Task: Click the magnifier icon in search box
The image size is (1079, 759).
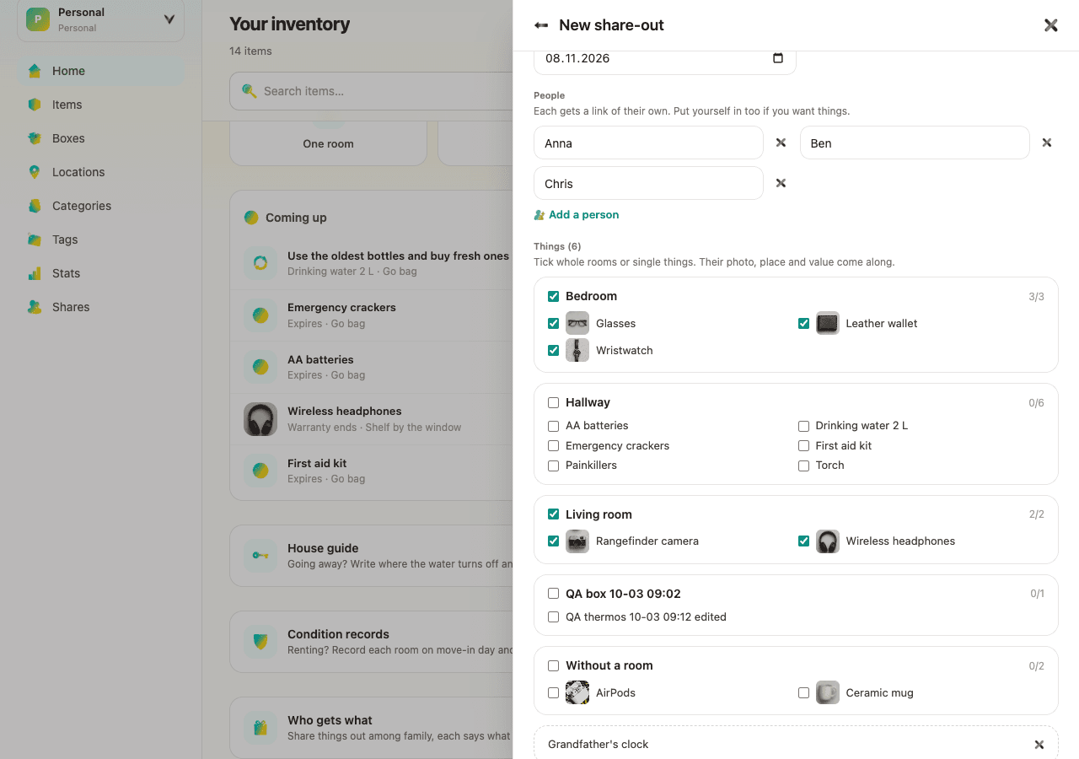Action: [x=250, y=91]
